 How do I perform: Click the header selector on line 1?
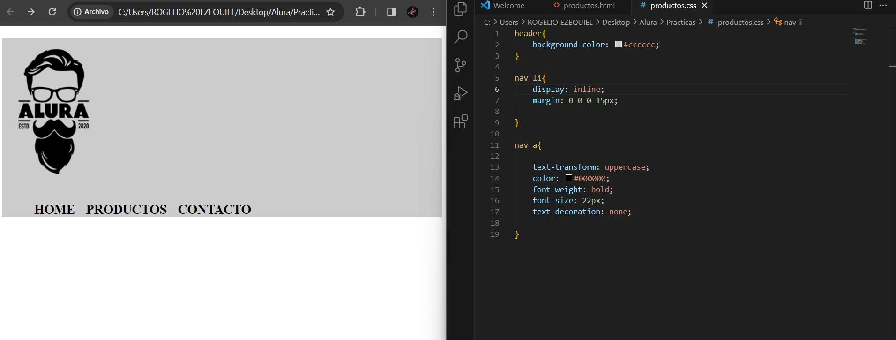tap(530, 33)
